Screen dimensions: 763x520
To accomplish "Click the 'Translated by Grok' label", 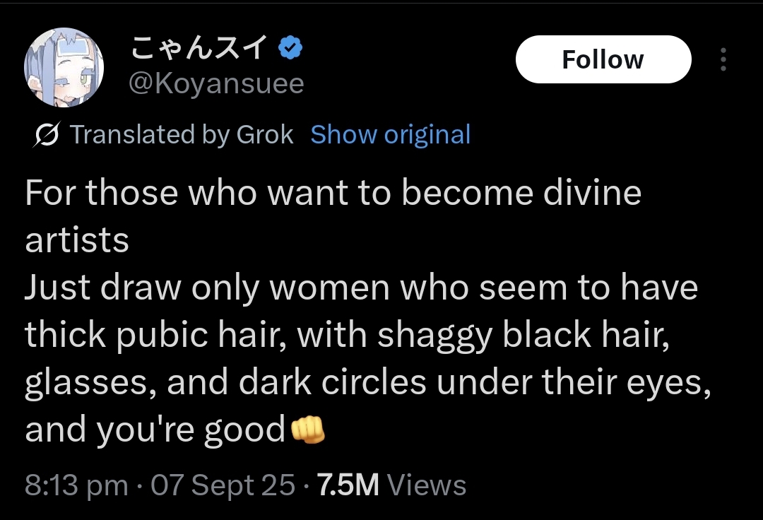I will pyautogui.click(x=182, y=134).
